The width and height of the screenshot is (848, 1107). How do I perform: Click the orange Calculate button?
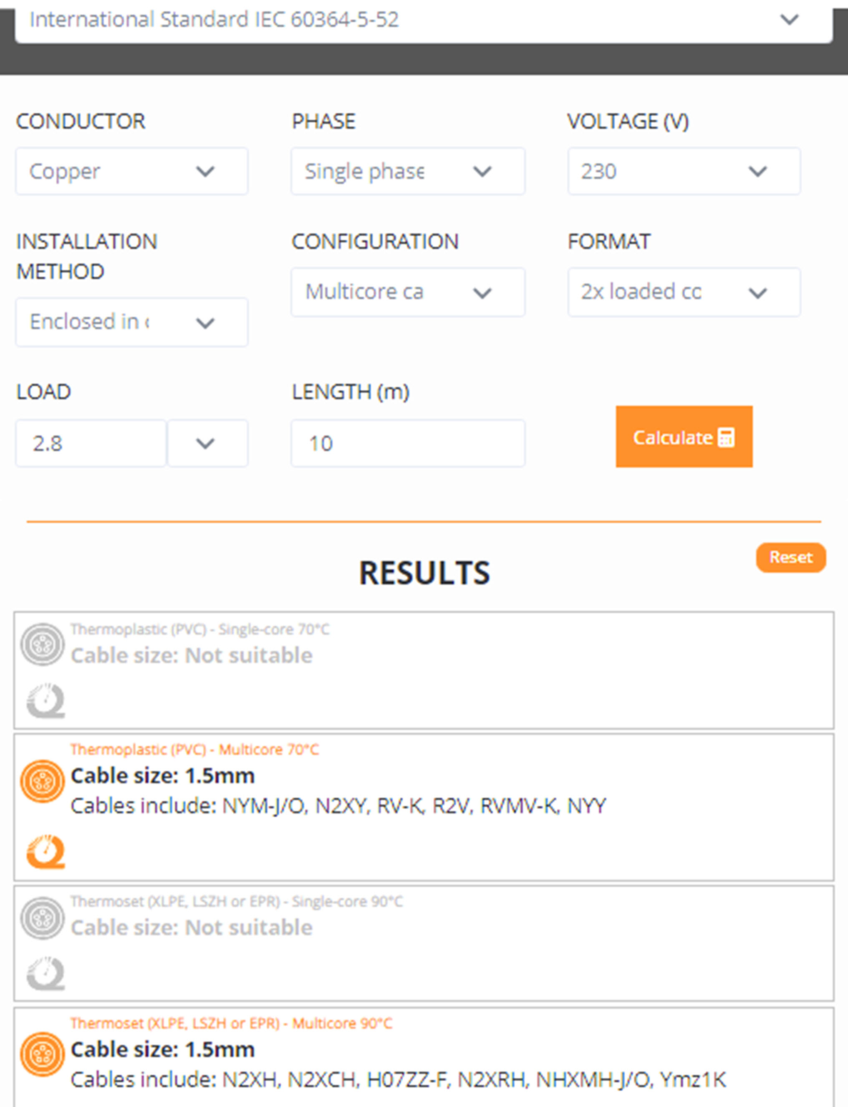(x=684, y=437)
